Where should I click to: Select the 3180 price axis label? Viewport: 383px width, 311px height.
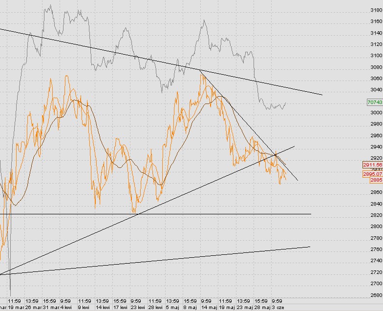coord(376,10)
